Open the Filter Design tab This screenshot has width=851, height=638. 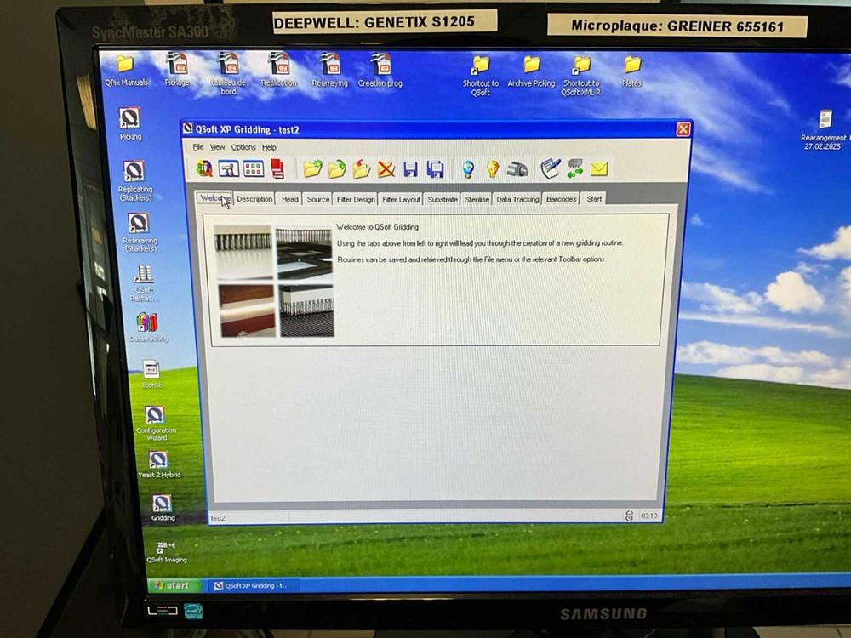(356, 200)
